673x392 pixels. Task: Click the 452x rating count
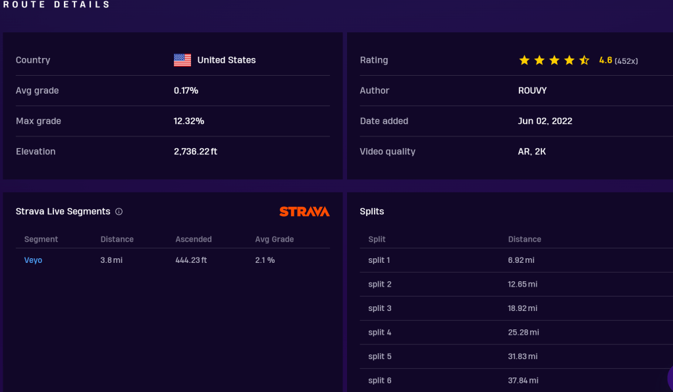pyautogui.click(x=626, y=61)
